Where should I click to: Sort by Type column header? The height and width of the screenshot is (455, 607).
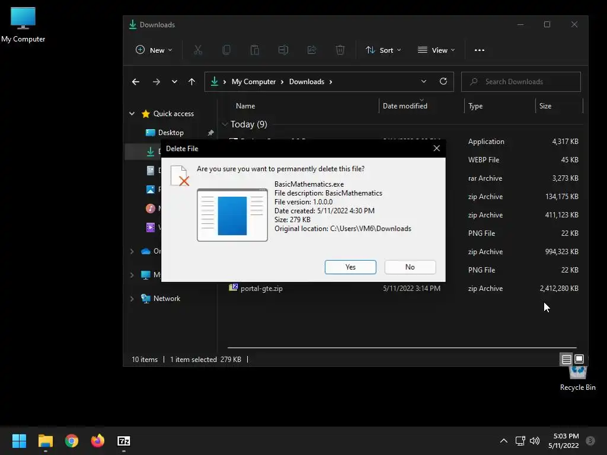click(475, 105)
